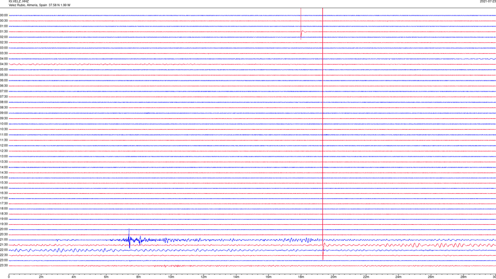Click the 05:00 time label

pyautogui.click(x=4, y=70)
